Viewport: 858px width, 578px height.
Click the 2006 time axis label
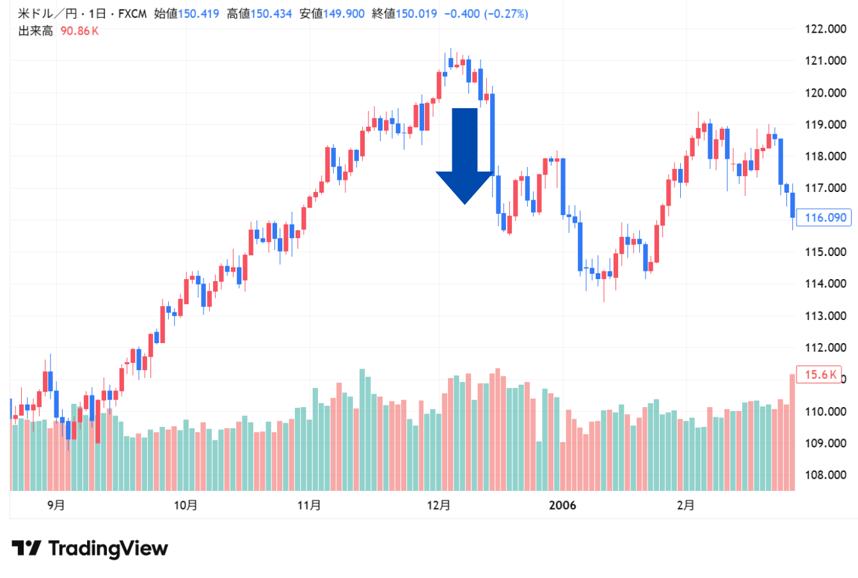click(562, 506)
